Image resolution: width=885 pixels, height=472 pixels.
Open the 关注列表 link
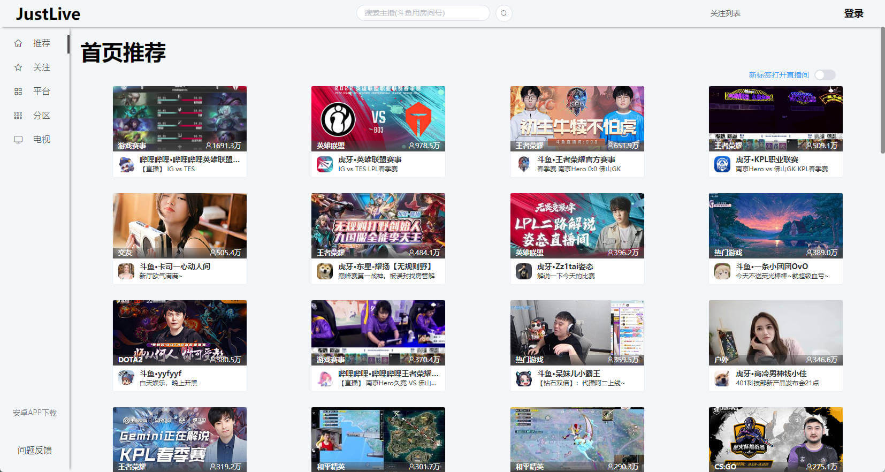click(725, 13)
